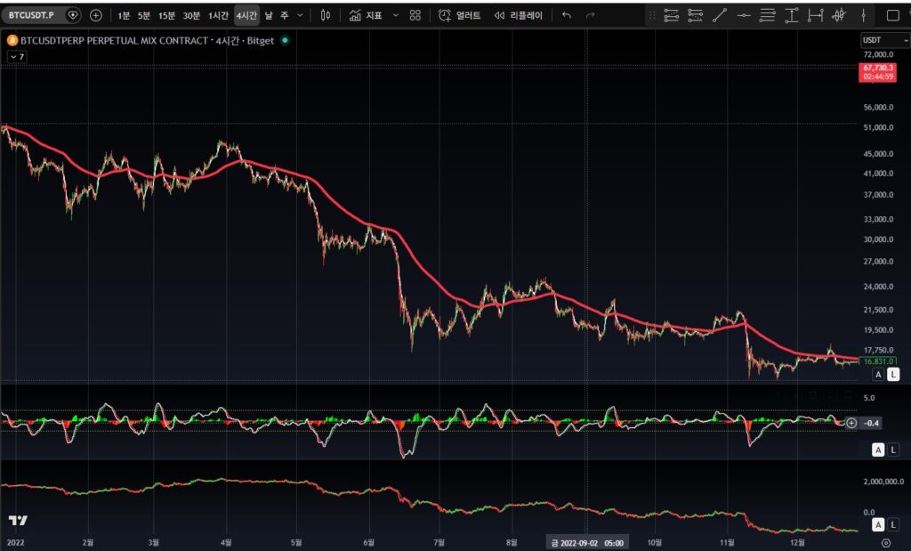Image resolution: width=911 pixels, height=551 pixels.
Task: Expand the time interval dropdown arrow
Action: (x=300, y=15)
